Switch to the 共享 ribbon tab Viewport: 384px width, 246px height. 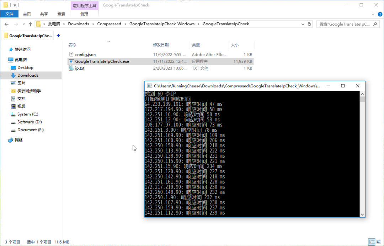coord(44,14)
